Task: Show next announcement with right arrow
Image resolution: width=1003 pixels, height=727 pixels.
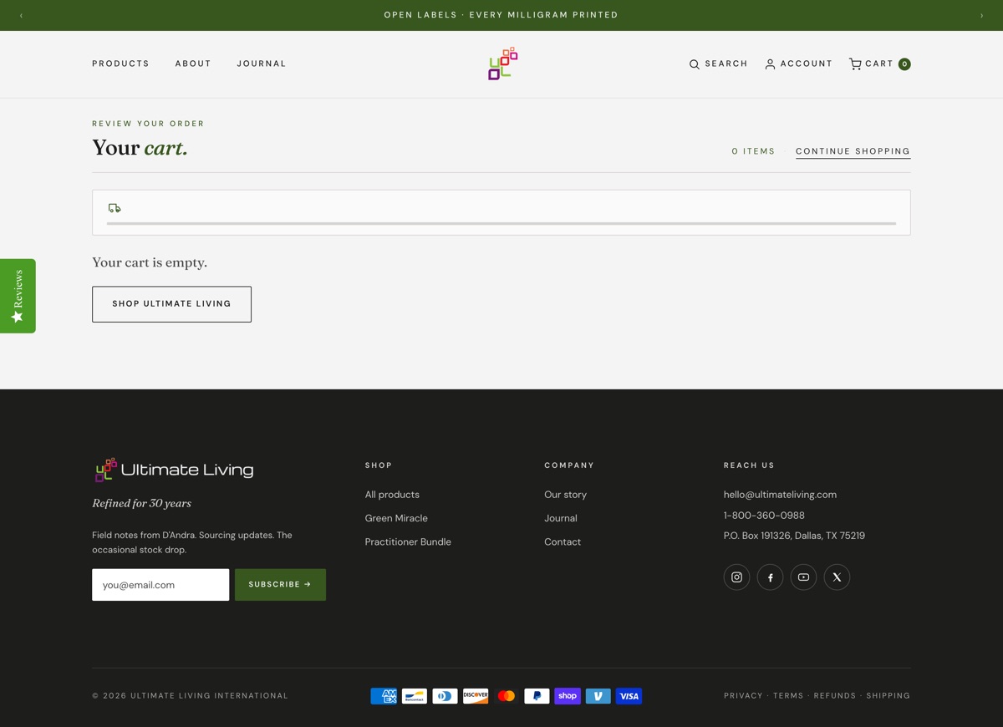Action: pyautogui.click(x=981, y=15)
